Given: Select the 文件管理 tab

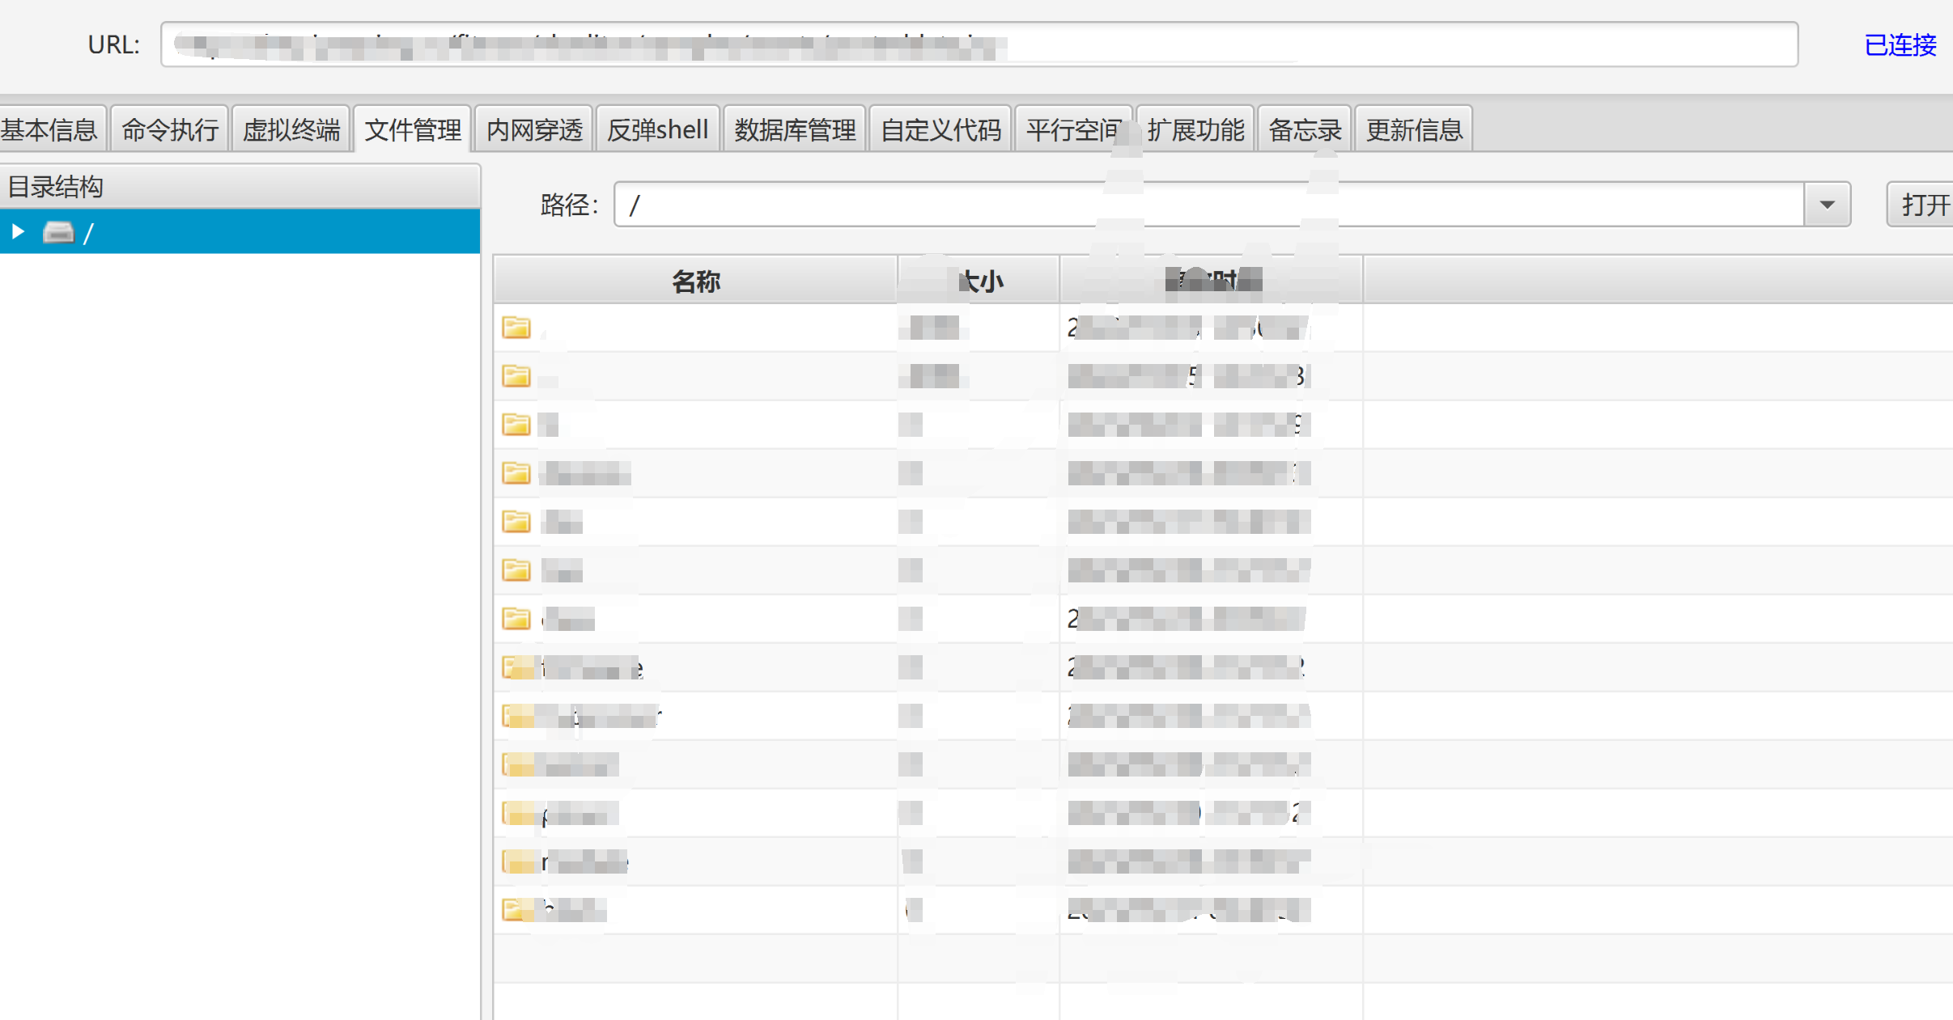Looking at the screenshot, I should [x=413, y=129].
